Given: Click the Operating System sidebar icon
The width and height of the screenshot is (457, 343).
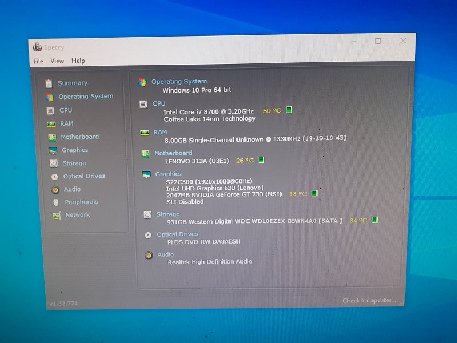Looking at the screenshot, I should tap(50, 97).
